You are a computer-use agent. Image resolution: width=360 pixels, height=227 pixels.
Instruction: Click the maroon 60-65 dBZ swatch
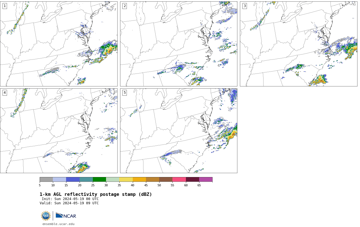pyautogui.click(x=192, y=180)
